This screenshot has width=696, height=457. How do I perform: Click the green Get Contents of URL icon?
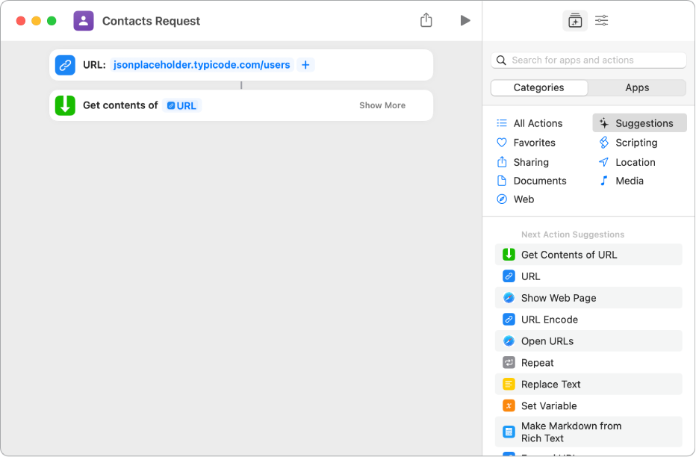click(65, 105)
